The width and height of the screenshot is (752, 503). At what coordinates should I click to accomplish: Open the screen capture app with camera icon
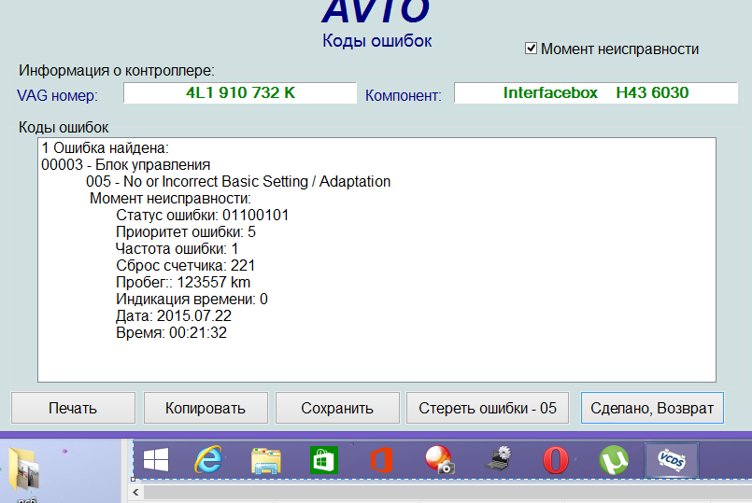439,460
